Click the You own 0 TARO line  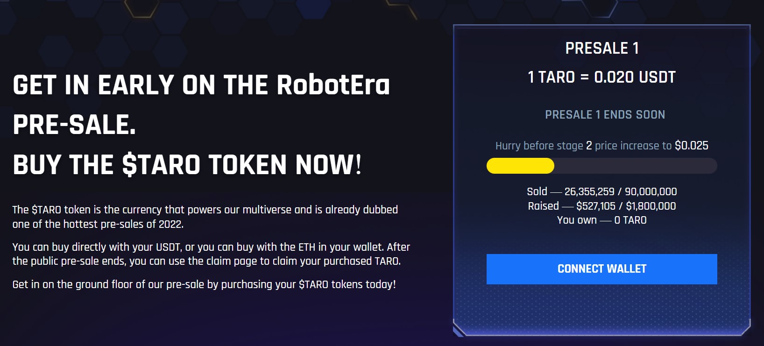(x=602, y=220)
